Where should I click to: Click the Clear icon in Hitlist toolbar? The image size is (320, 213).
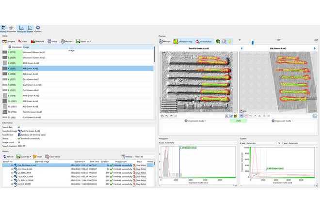(23, 41)
